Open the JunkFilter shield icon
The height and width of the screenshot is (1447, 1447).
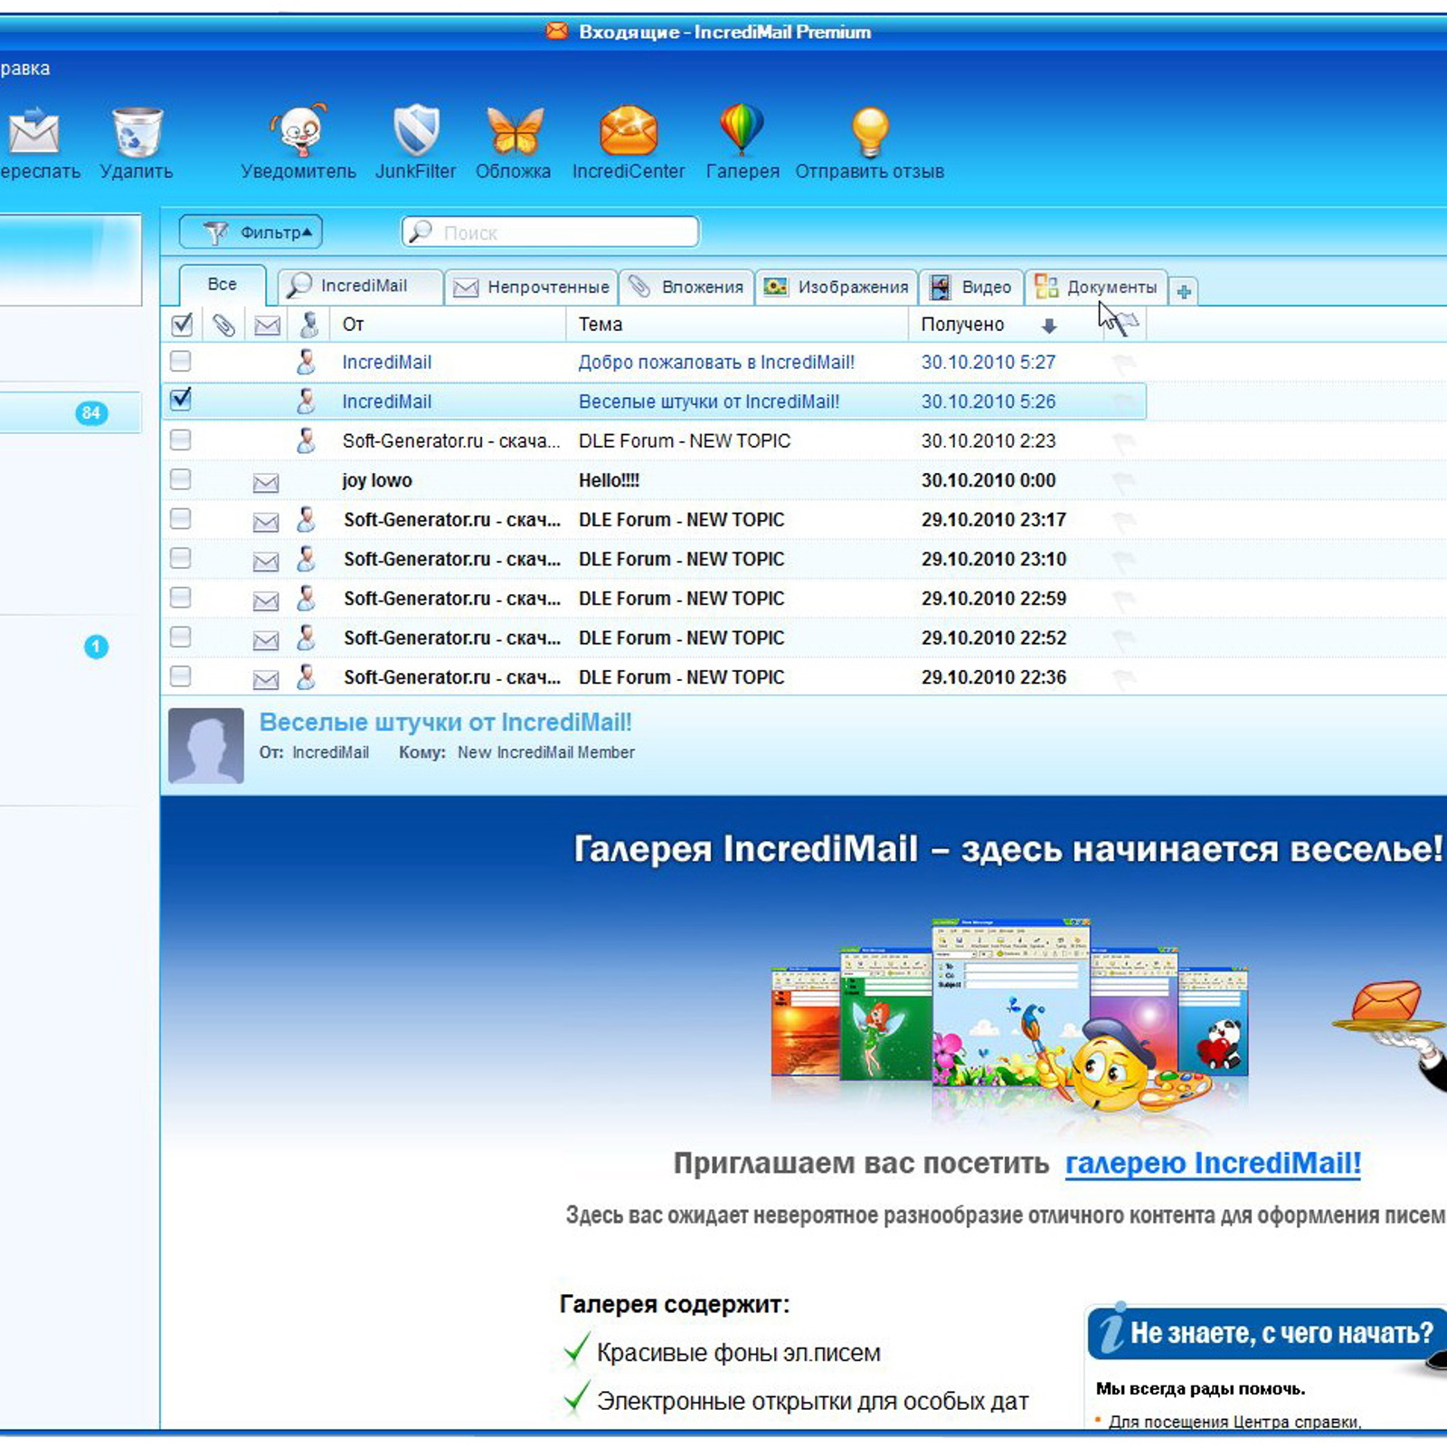tap(416, 131)
